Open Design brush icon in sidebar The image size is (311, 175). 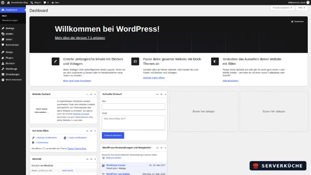pos(3,52)
